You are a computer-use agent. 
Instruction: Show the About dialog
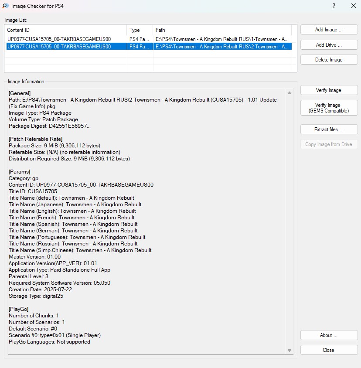329,335
